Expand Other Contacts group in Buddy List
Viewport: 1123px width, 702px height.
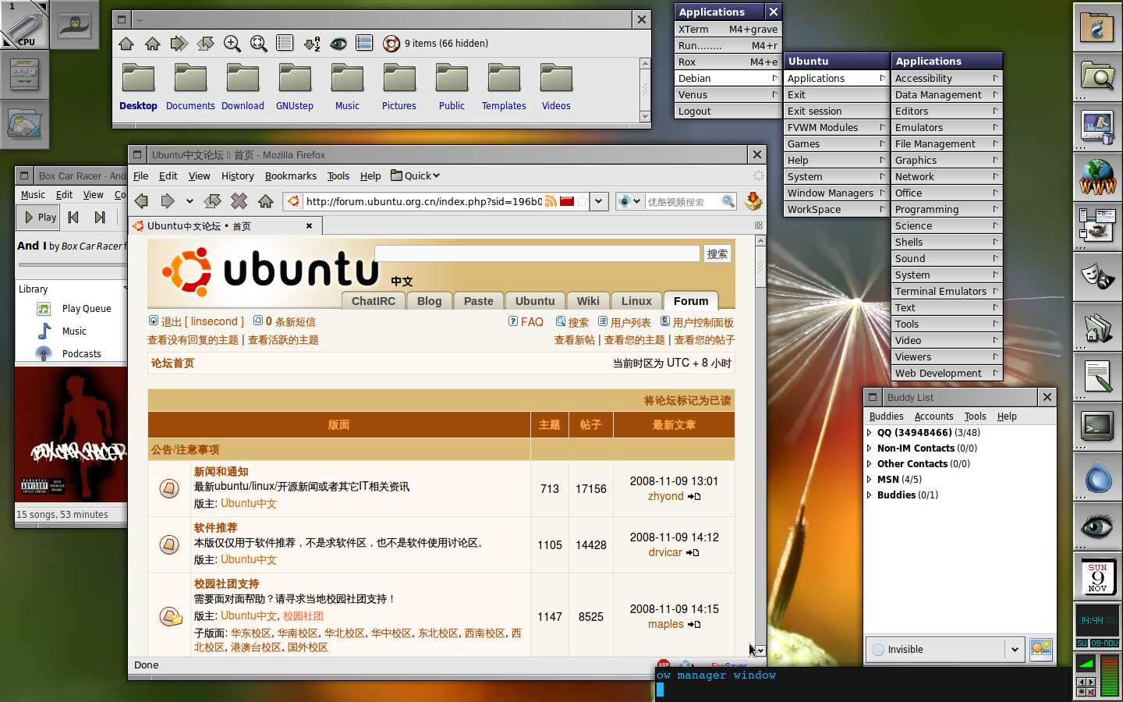(870, 463)
